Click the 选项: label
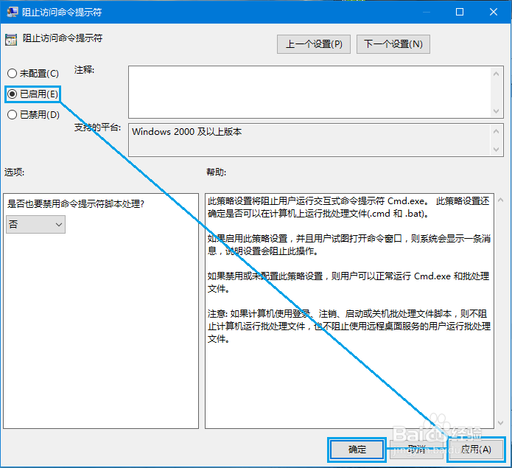This screenshot has height=468, width=512. click(x=14, y=172)
